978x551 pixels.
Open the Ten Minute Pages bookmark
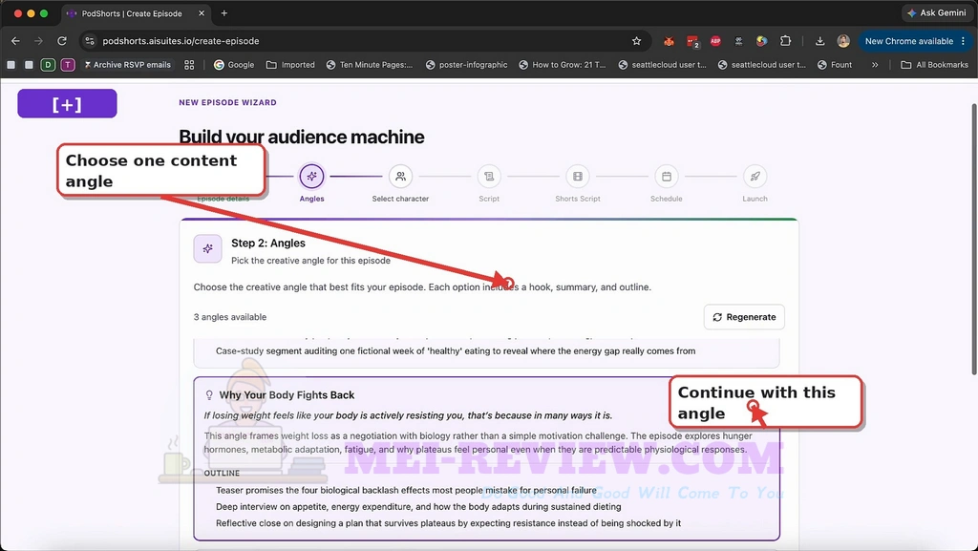pyautogui.click(x=370, y=65)
